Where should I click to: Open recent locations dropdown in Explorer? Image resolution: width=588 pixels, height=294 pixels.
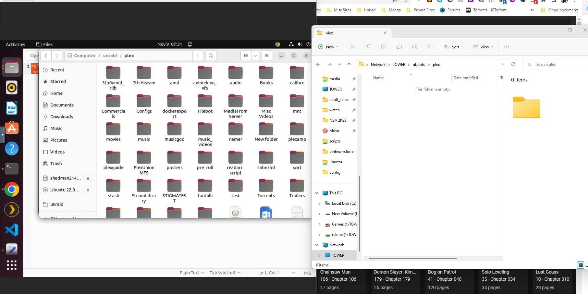coord(339,65)
